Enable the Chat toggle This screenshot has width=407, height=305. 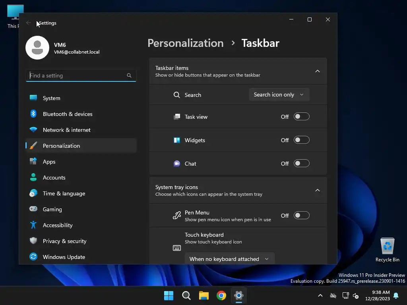[x=302, y=163]
